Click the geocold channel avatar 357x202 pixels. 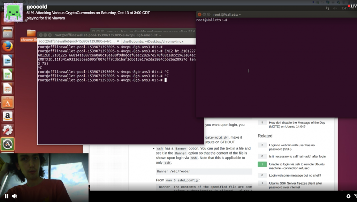click(x=14, y=12)
